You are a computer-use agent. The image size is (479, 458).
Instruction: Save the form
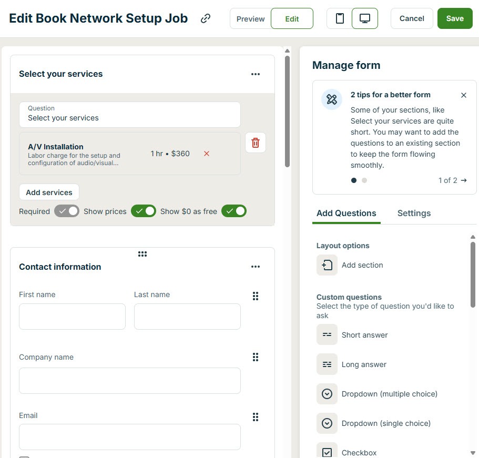pos(455,18)
